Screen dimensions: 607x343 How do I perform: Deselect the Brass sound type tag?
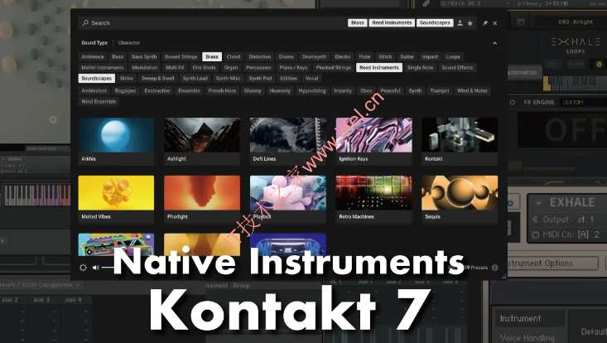point(212,56)
